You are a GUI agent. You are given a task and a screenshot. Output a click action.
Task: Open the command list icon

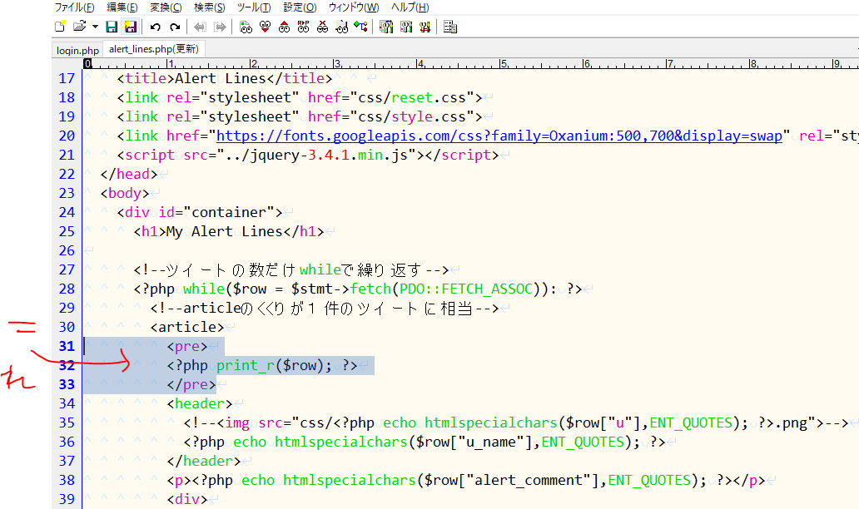(450, 27)
